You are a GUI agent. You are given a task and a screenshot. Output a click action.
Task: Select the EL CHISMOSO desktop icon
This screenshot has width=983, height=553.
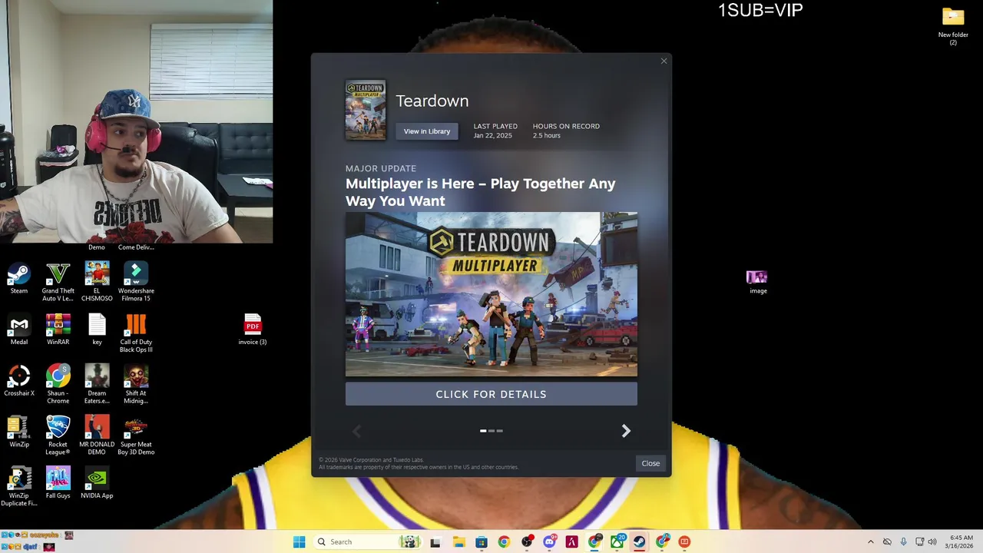(97, 282)
